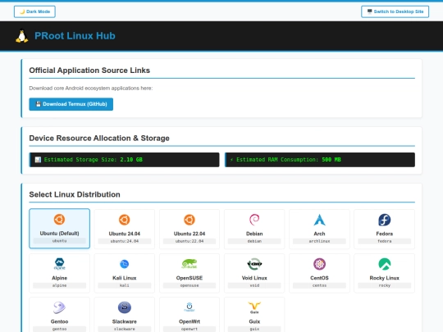Screen dimensions: 443x332
Task: Select the Gentoo logo icon
Action: [x=59, y=307]
